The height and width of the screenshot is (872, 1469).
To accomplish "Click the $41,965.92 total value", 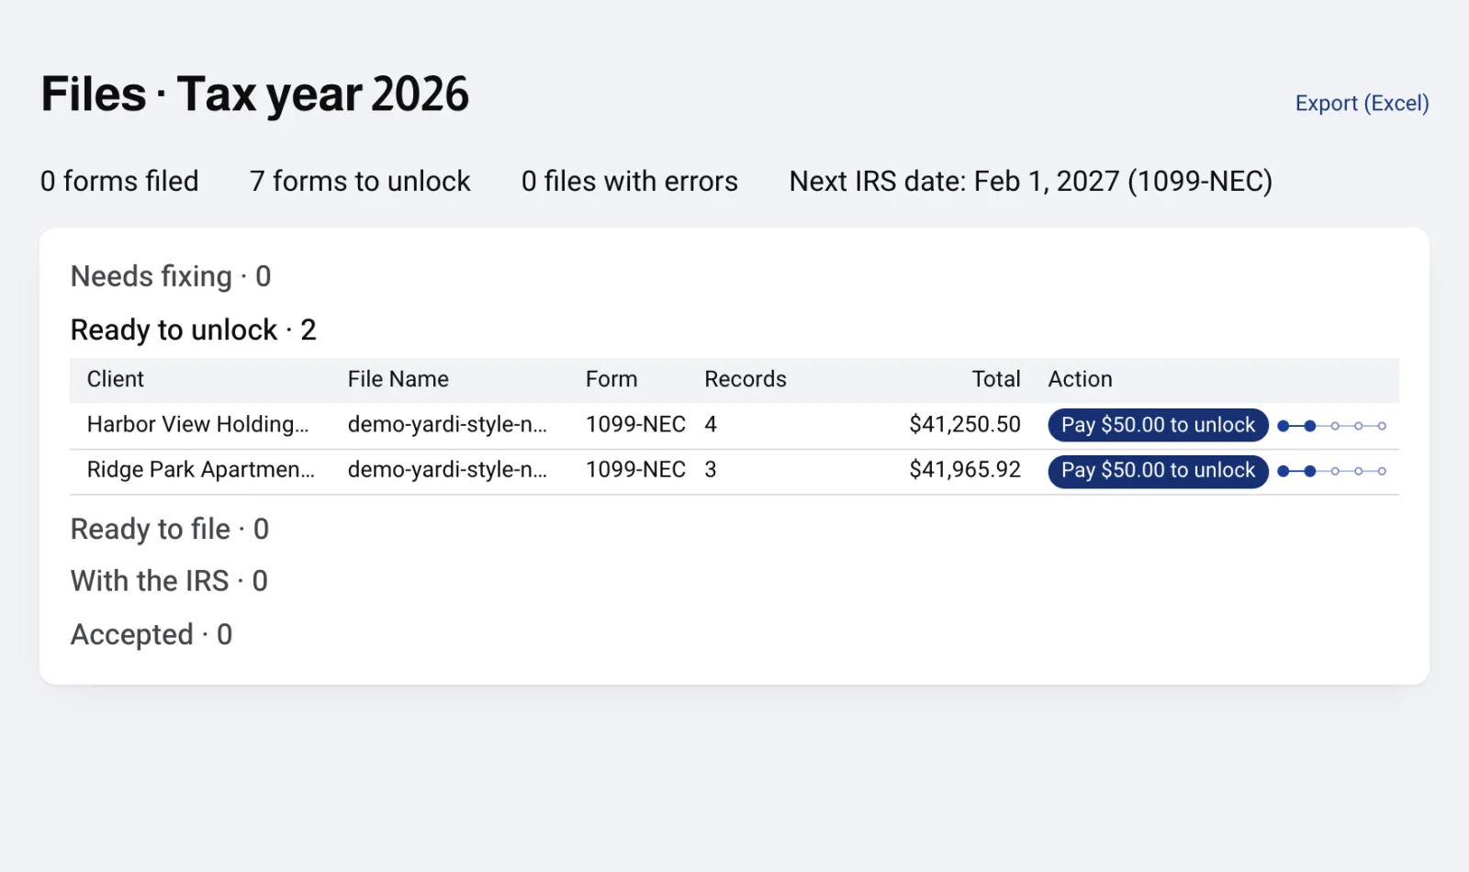I will pyautogui.click(x=965, y=469).
